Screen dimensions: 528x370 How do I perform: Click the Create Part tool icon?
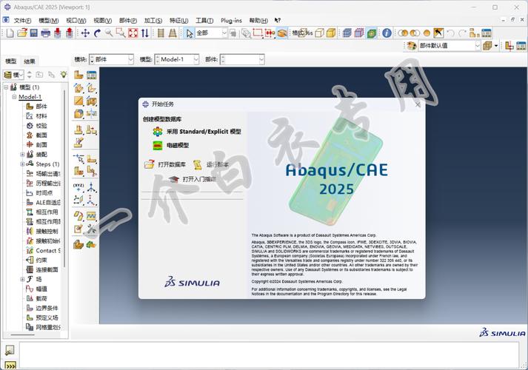pos(78,75)
